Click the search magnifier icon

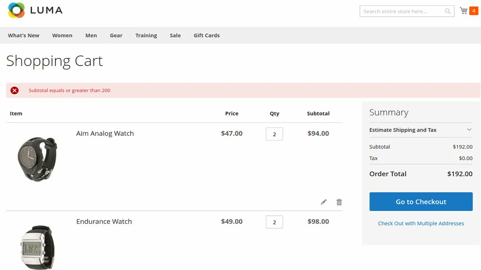click(x=447, y=11)
